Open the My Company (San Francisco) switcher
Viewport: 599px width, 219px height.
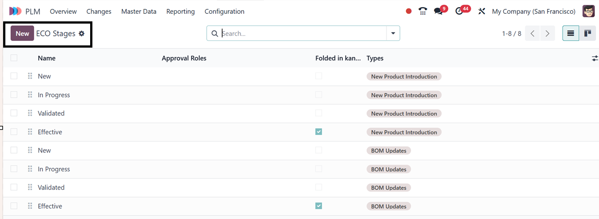pos(533,12)
